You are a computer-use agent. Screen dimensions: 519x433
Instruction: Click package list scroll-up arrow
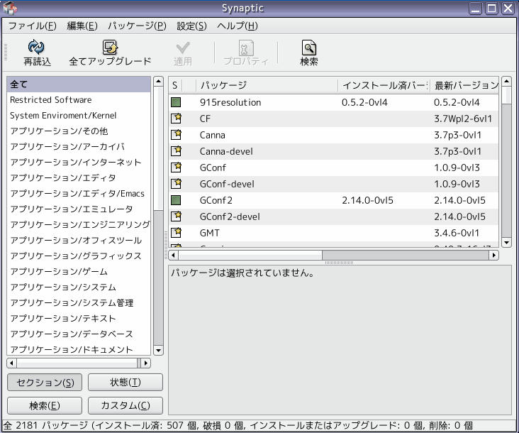(506, 82)
